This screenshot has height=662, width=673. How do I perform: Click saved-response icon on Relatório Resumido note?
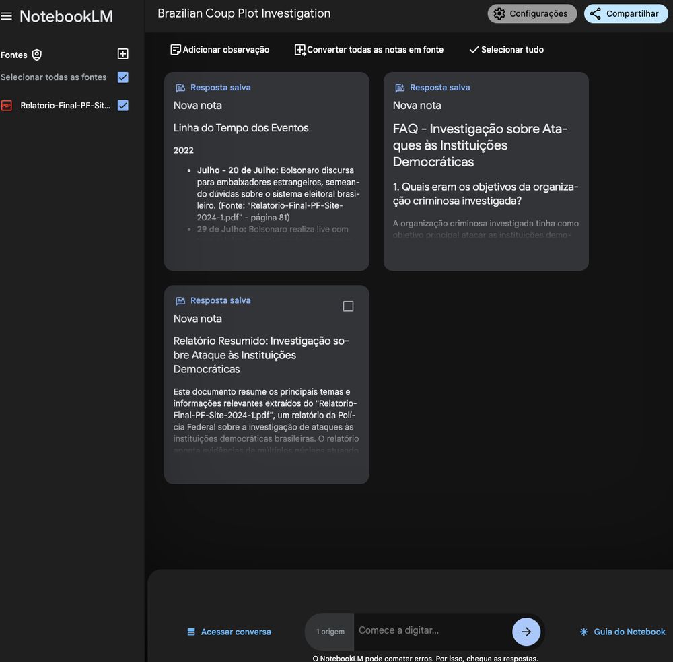tap(180, 301)
